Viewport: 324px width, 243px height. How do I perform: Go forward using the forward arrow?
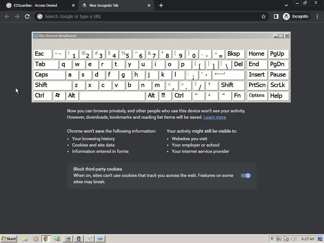[17, 16]
